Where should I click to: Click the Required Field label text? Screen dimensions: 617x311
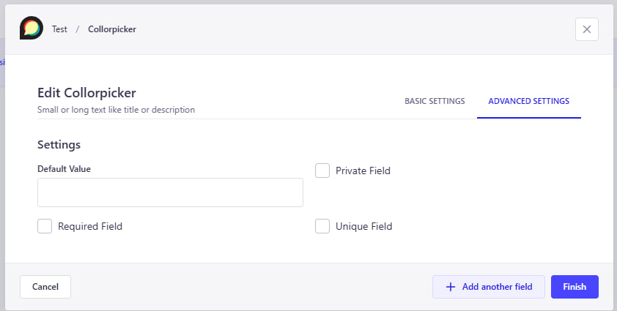[x=90, y=226]
